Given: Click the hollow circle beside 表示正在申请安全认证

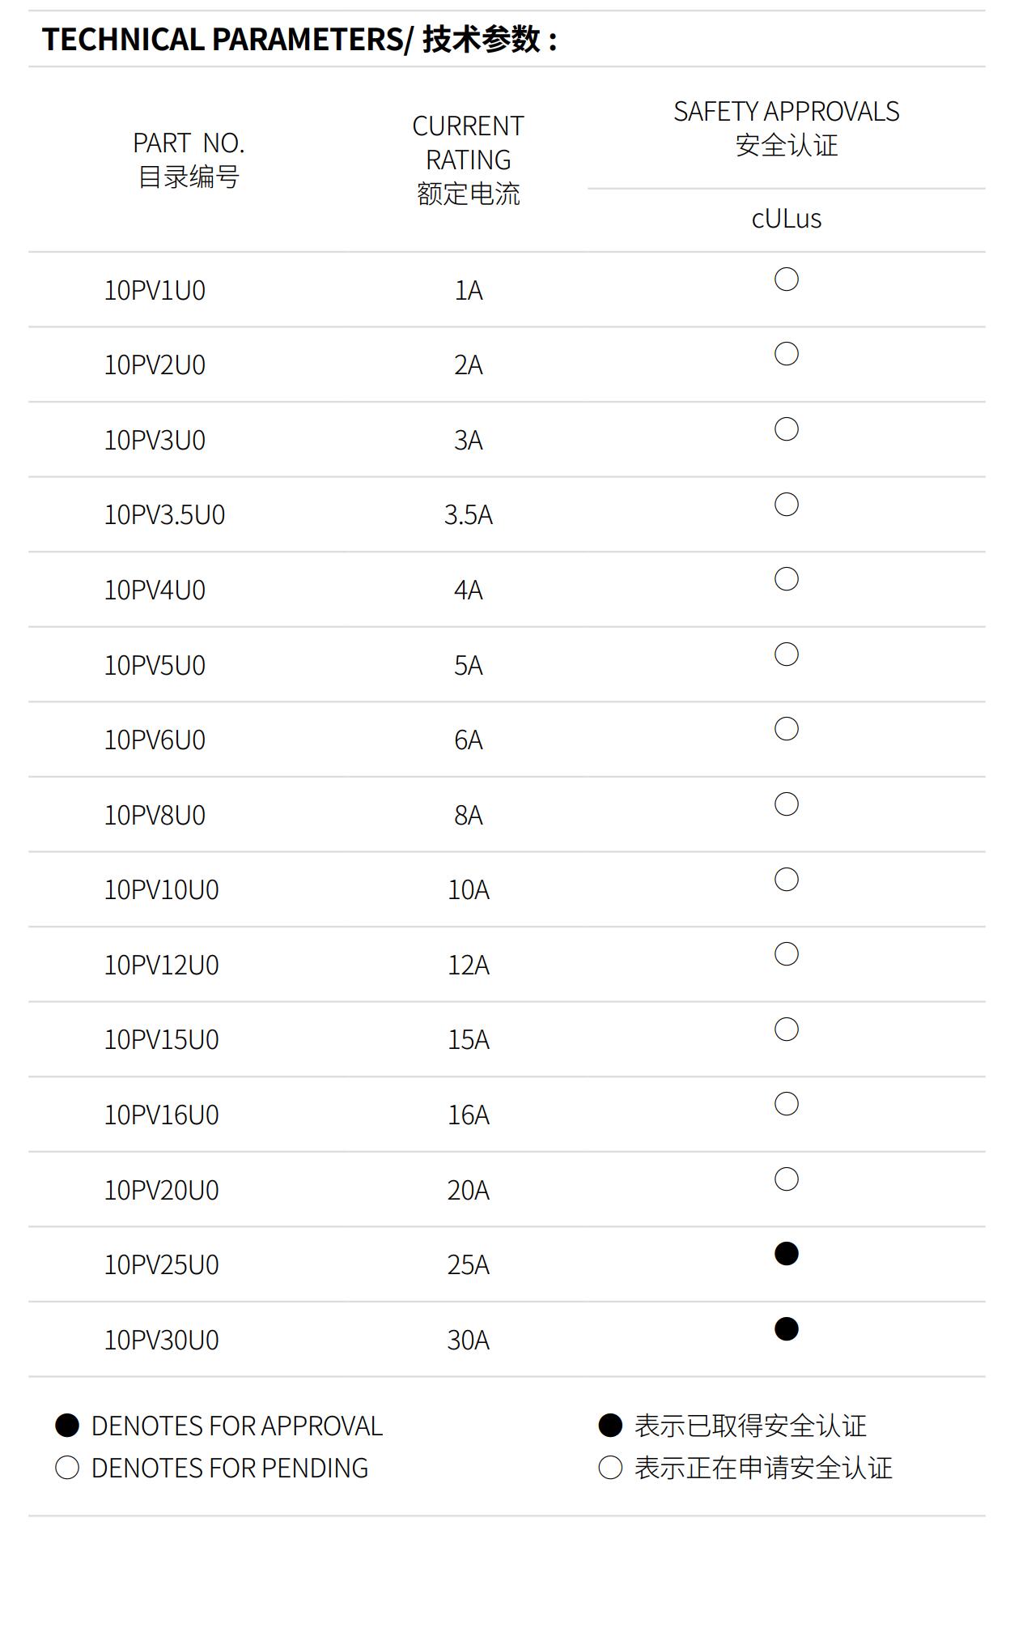Looking at the screenshot, I should tap(610, 1468).
